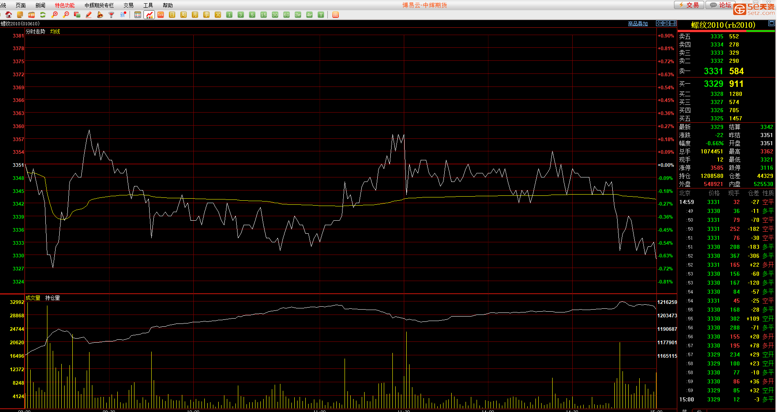This screenshot has height=412, width=777.
Task: Maximize the rb2010 quote panel
Action: tap(771, 24)
